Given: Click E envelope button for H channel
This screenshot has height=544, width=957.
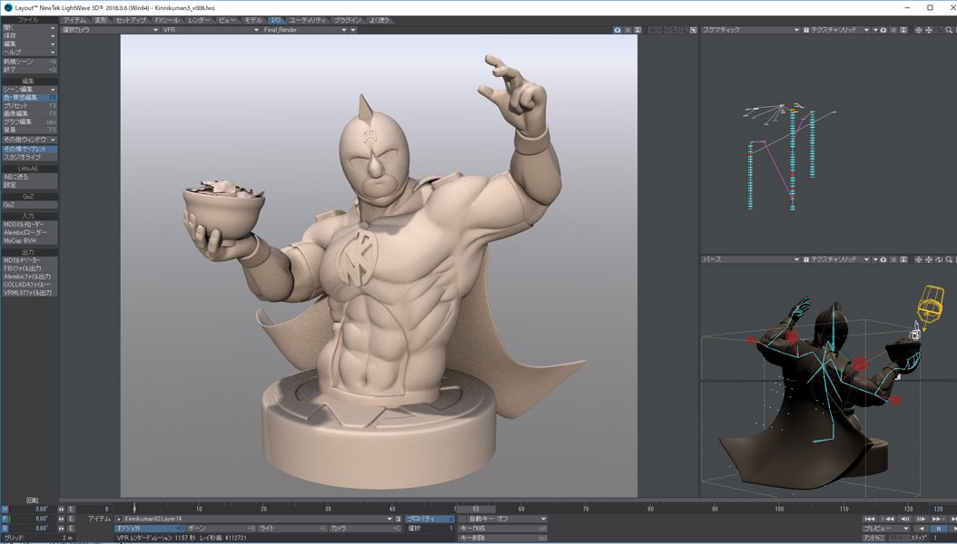Looking at the screenshot, I should [71, 510].
